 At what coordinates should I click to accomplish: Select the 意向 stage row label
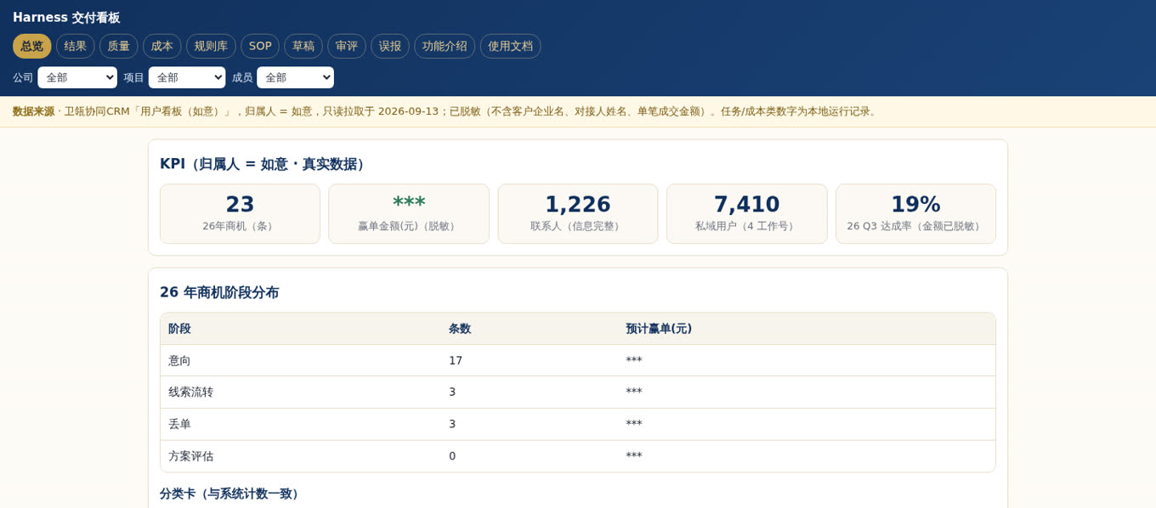(x=179, y=360)
